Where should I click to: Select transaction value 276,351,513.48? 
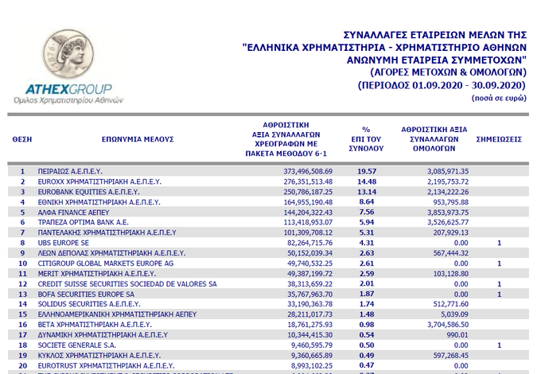[308, 181]
